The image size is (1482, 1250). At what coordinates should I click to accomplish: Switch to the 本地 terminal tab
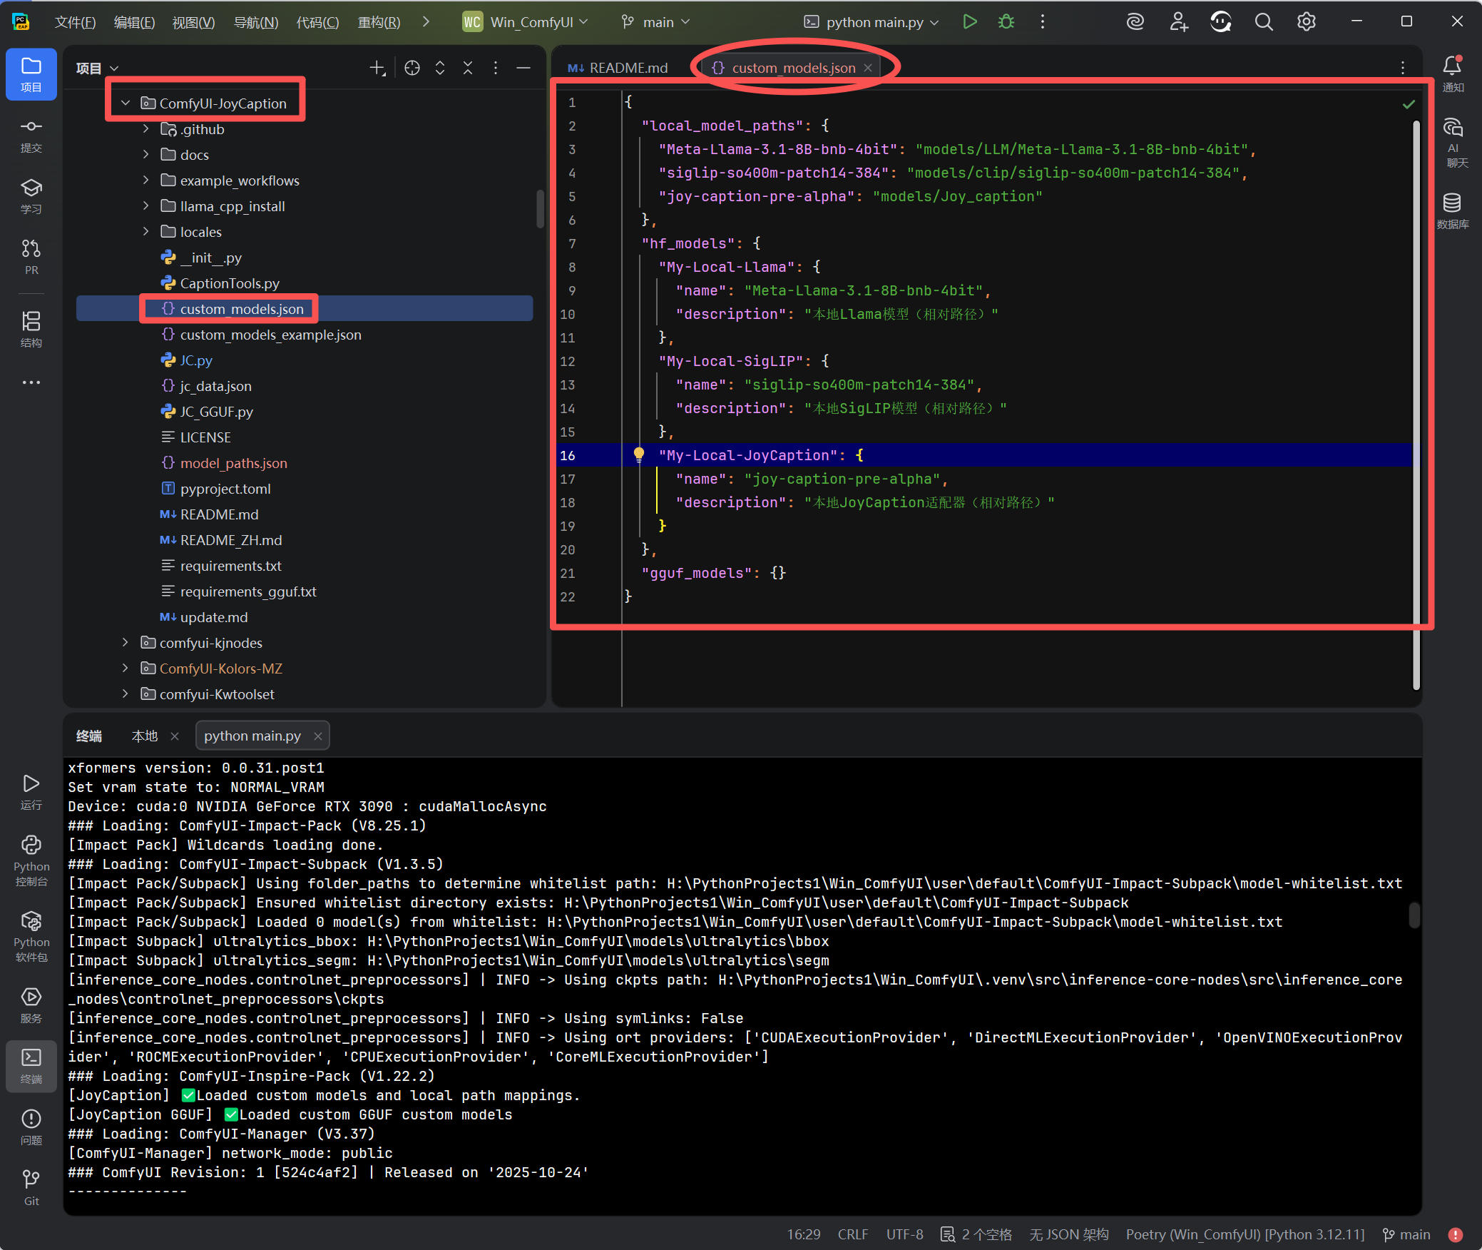[x=144, y=736]
